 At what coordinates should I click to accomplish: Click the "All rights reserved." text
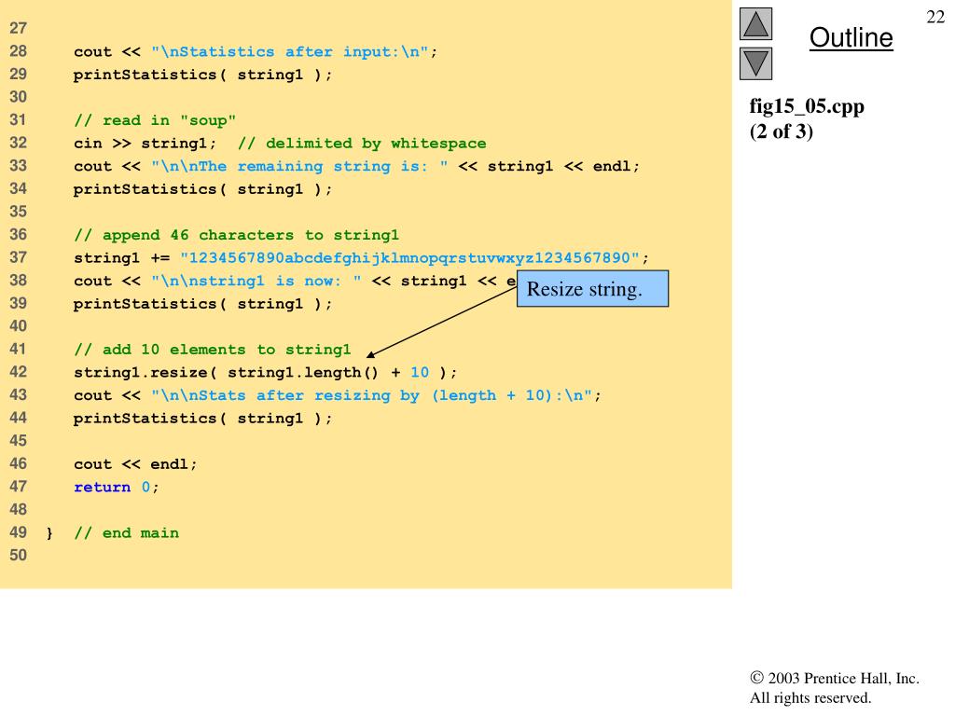click(x=810, y=697)
